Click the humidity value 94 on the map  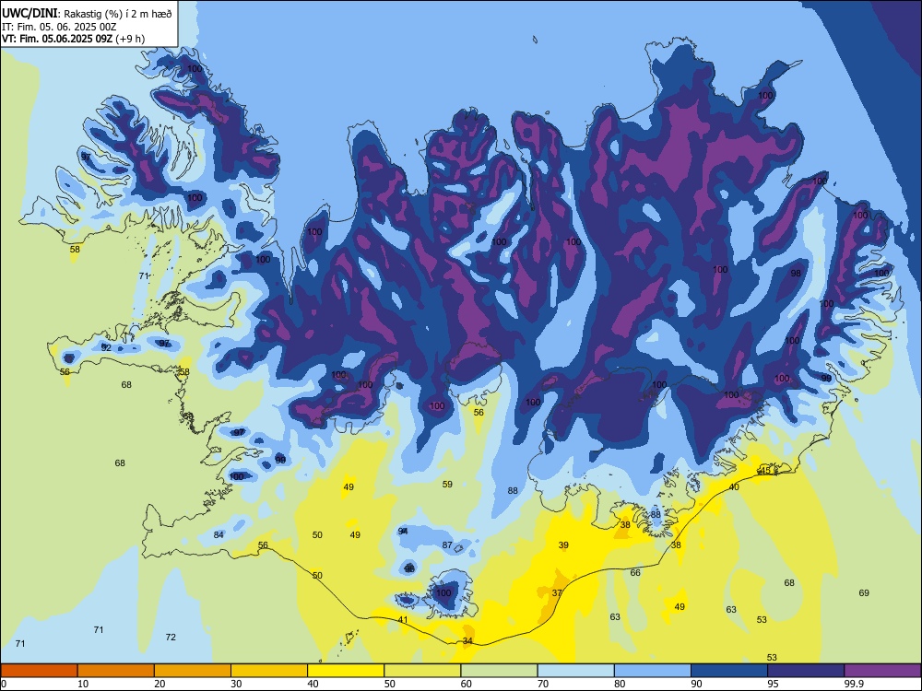403,532
